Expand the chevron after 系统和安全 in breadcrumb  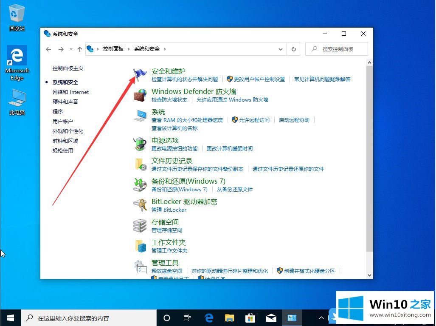tap(165, 49)
